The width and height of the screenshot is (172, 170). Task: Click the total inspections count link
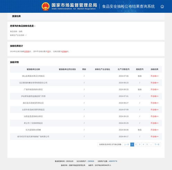coord(27,51)
